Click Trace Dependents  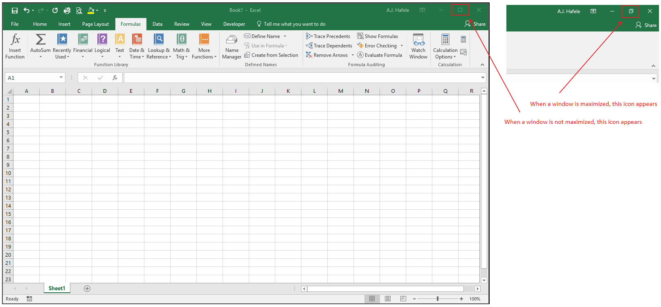tap(329, 46)
